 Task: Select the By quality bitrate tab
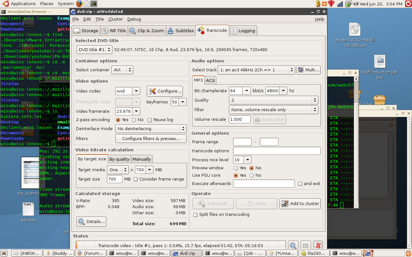point(119,159)
